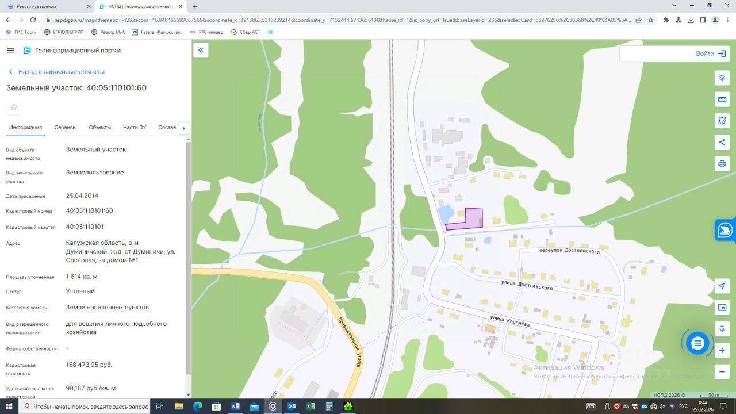Open the blue assistant side tab
This screenshot has height=414, width=736.
coord(725,230)
